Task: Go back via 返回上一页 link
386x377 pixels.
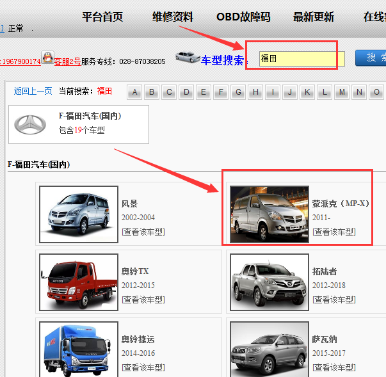Action: click(x=33, y=91)
